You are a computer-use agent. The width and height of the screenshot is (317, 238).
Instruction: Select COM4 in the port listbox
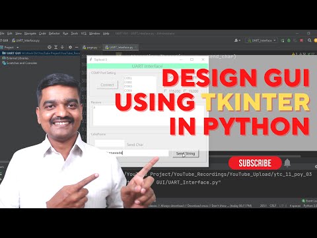click(x=128, y=91)
